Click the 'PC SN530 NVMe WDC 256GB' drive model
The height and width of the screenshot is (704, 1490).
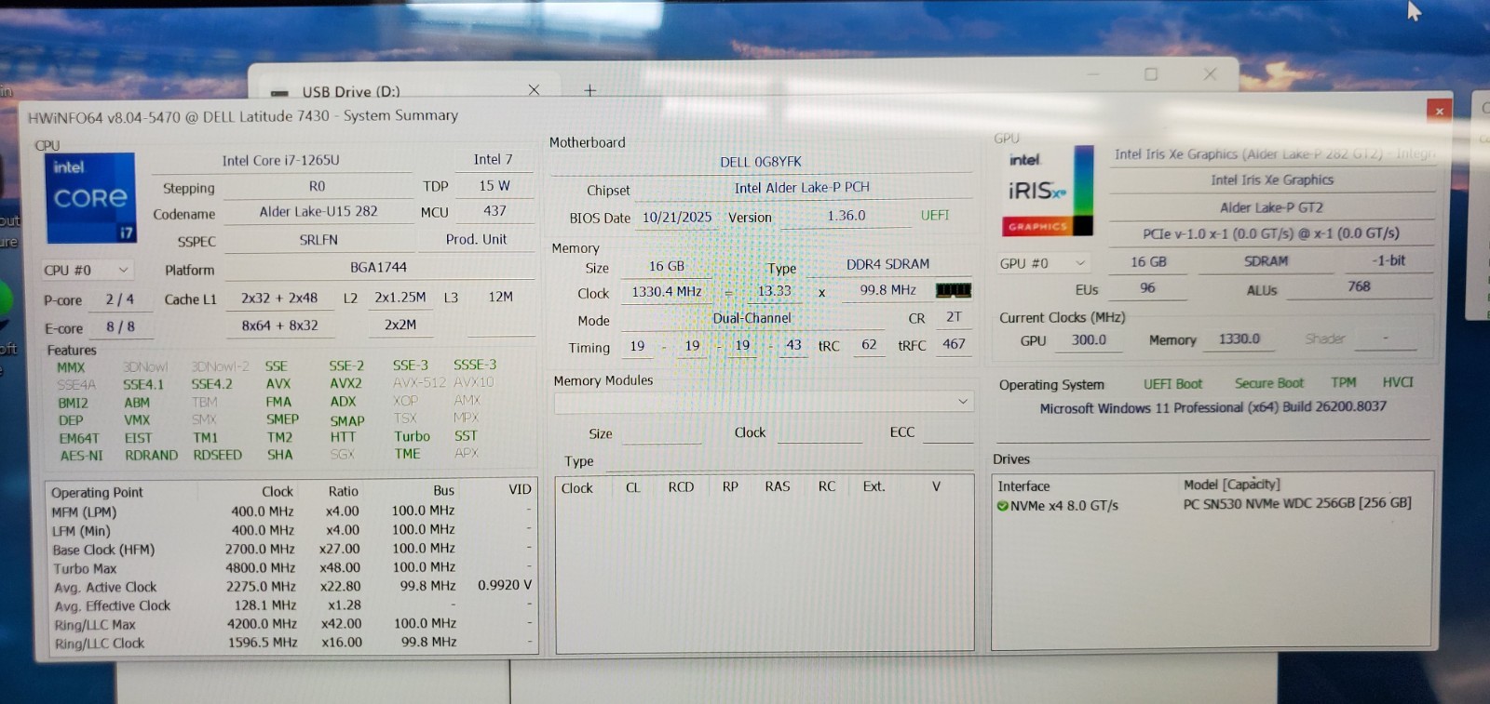(x=1297, y=503)
